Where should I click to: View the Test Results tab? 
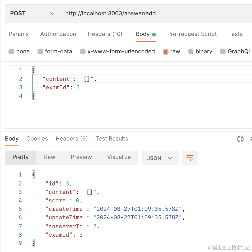click(x=112, y=139)
